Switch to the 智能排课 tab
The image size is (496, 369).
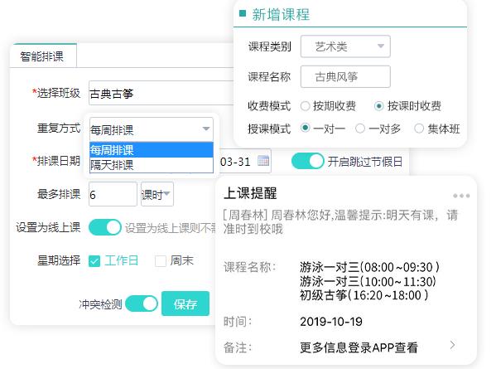coord(43,56)
